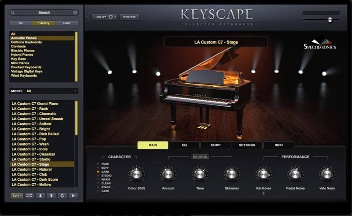Click the shuffle patches icon

click(29, 196)
